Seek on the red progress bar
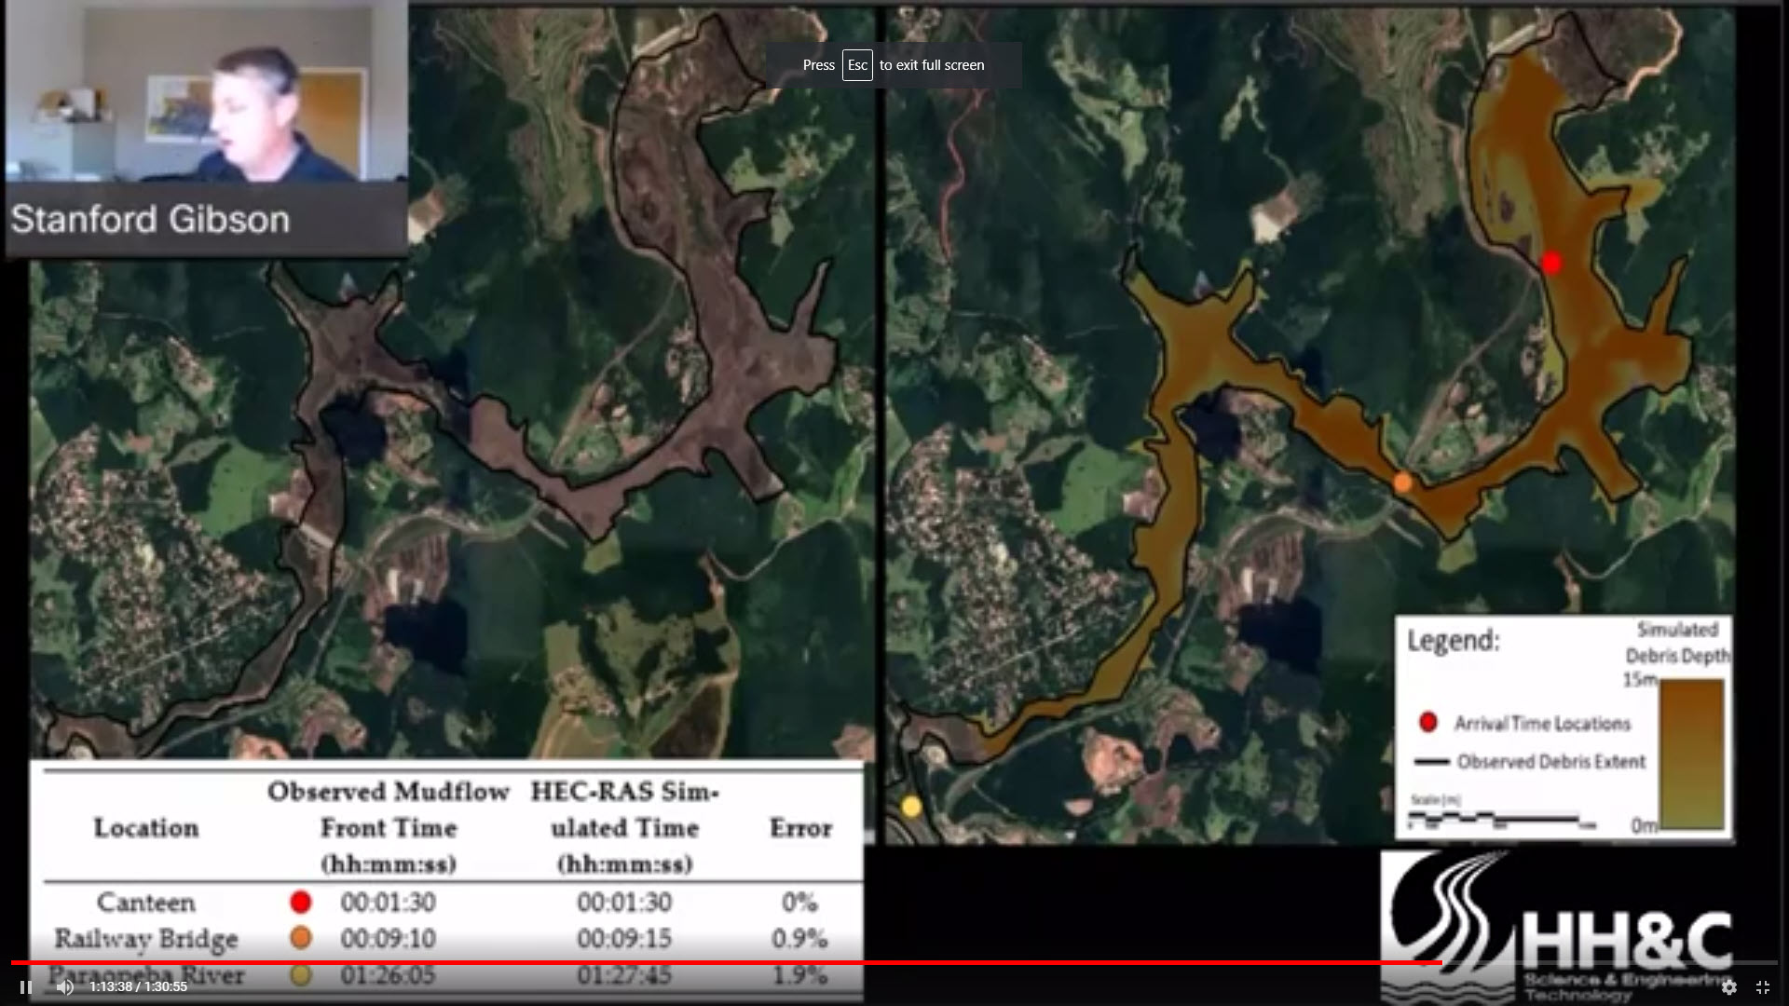The image size is (1789, 1006). click(894, 962)
